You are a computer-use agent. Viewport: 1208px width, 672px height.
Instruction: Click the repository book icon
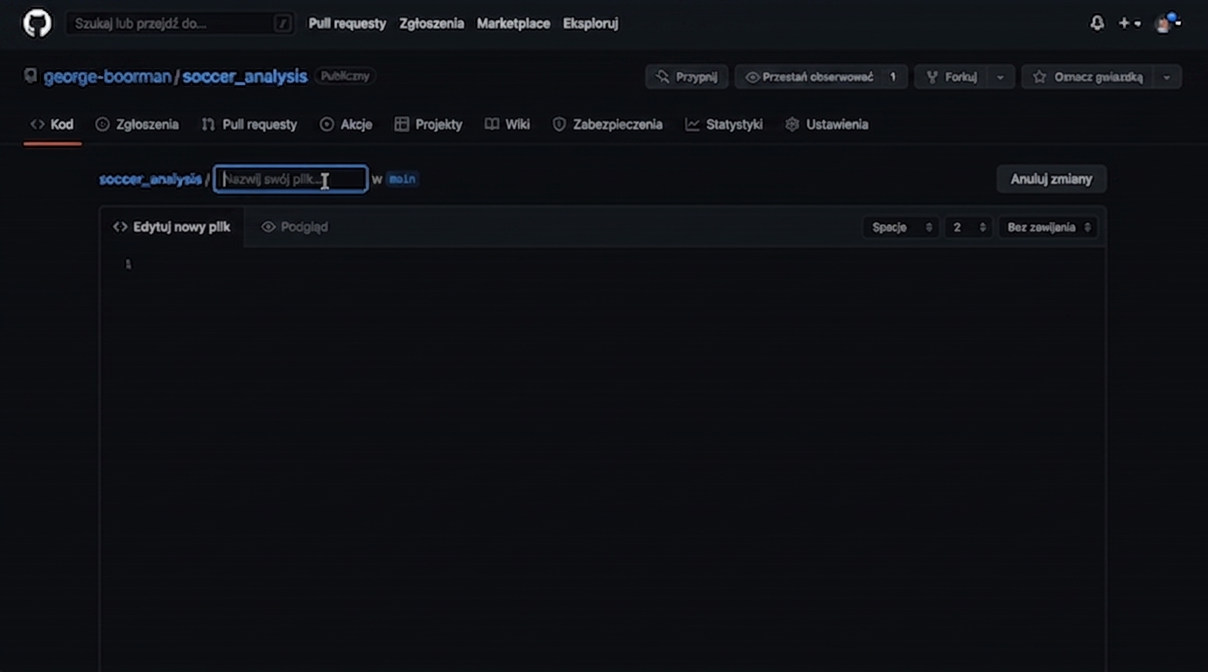tap(31, 76)
